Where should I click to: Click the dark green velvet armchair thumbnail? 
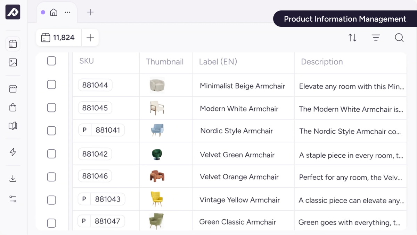(157, 154)
